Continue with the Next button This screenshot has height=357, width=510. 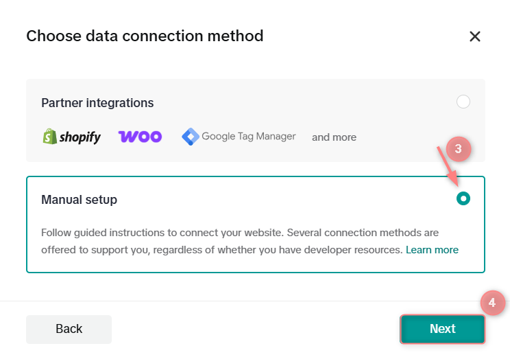[442, 329]
